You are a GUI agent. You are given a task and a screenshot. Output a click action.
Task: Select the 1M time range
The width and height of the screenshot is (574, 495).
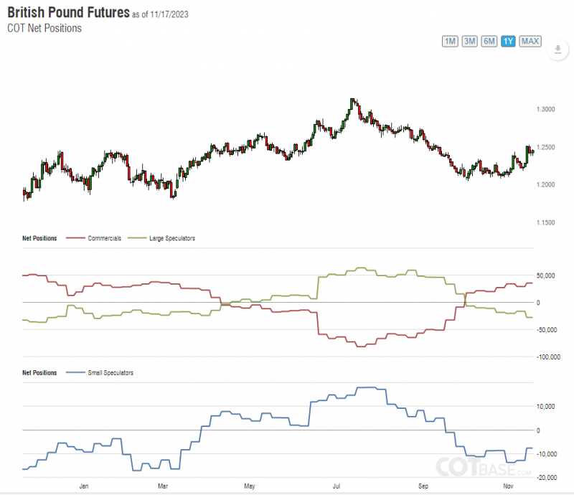click(451, 41)
